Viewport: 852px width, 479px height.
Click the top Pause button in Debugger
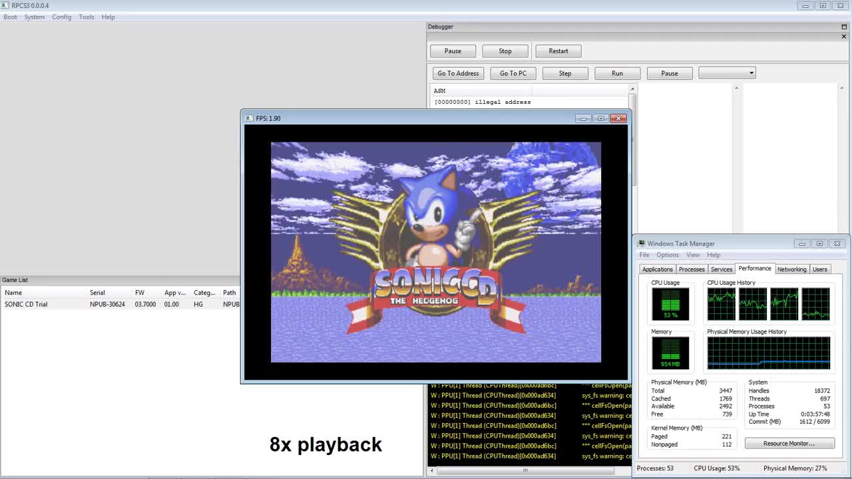(453, 51)
